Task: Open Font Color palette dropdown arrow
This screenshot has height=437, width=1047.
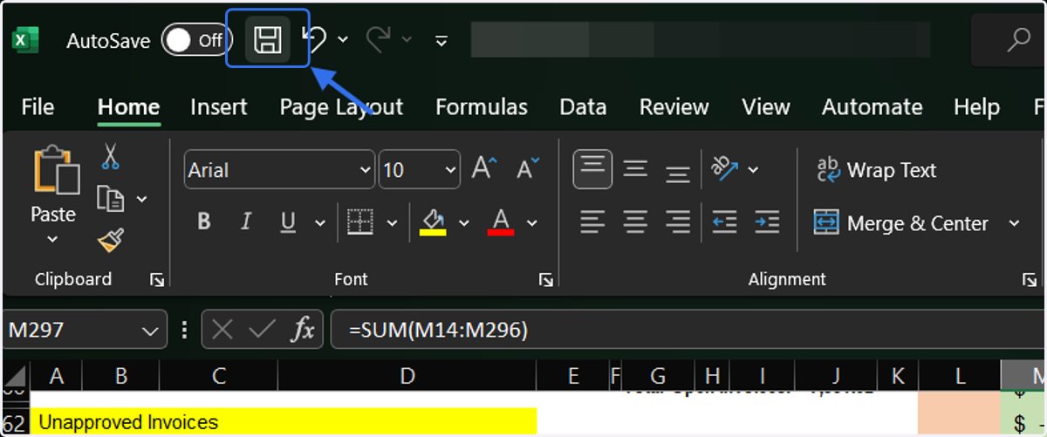Action: point(532,223)
